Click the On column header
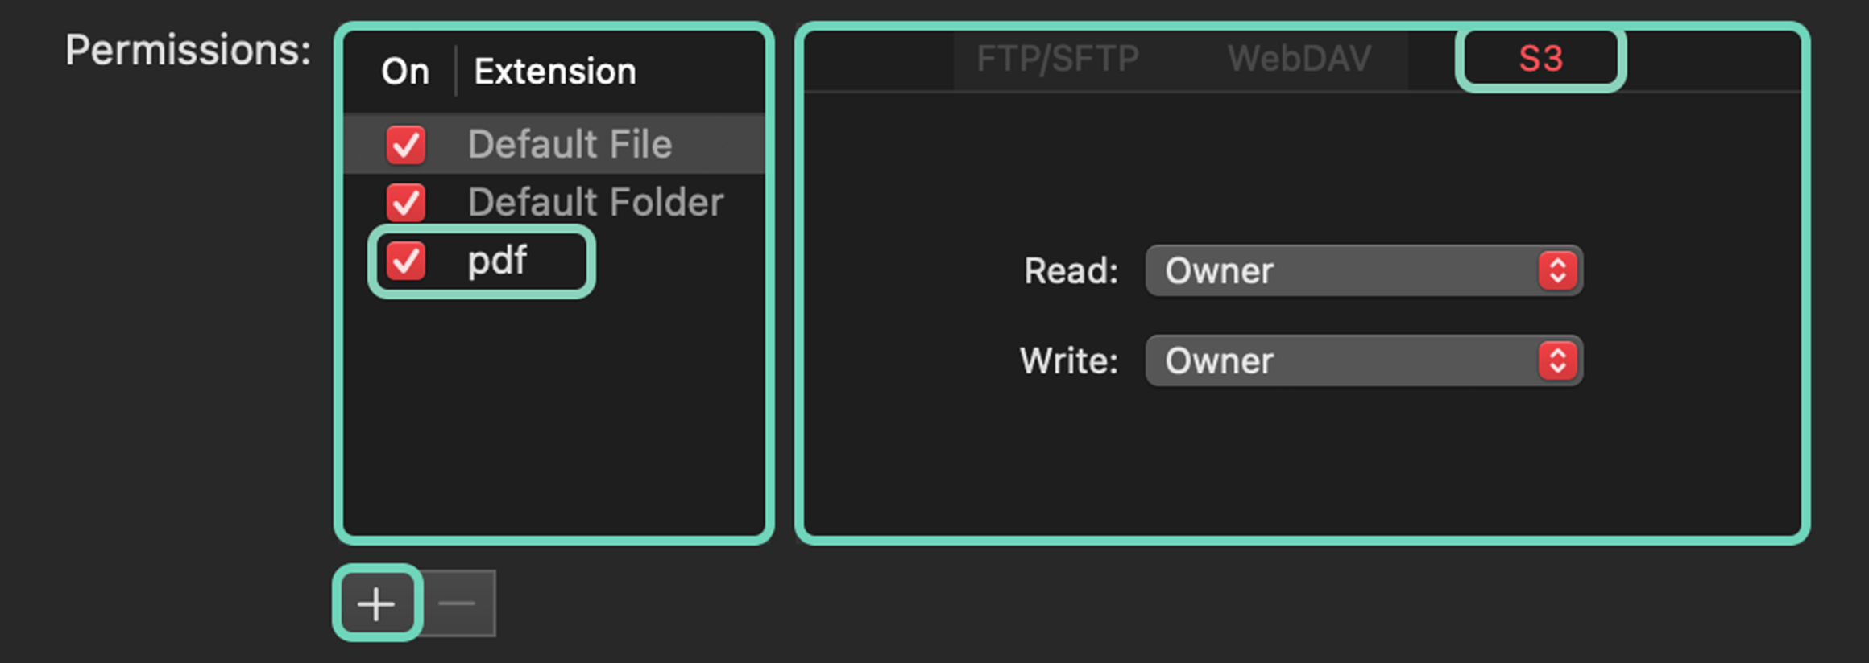This screenshot has height=663, width=1869. 405,71
